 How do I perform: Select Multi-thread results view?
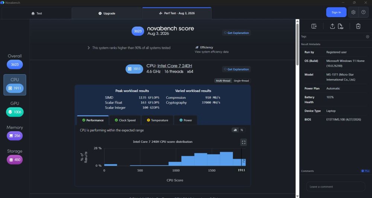(223, 81)
